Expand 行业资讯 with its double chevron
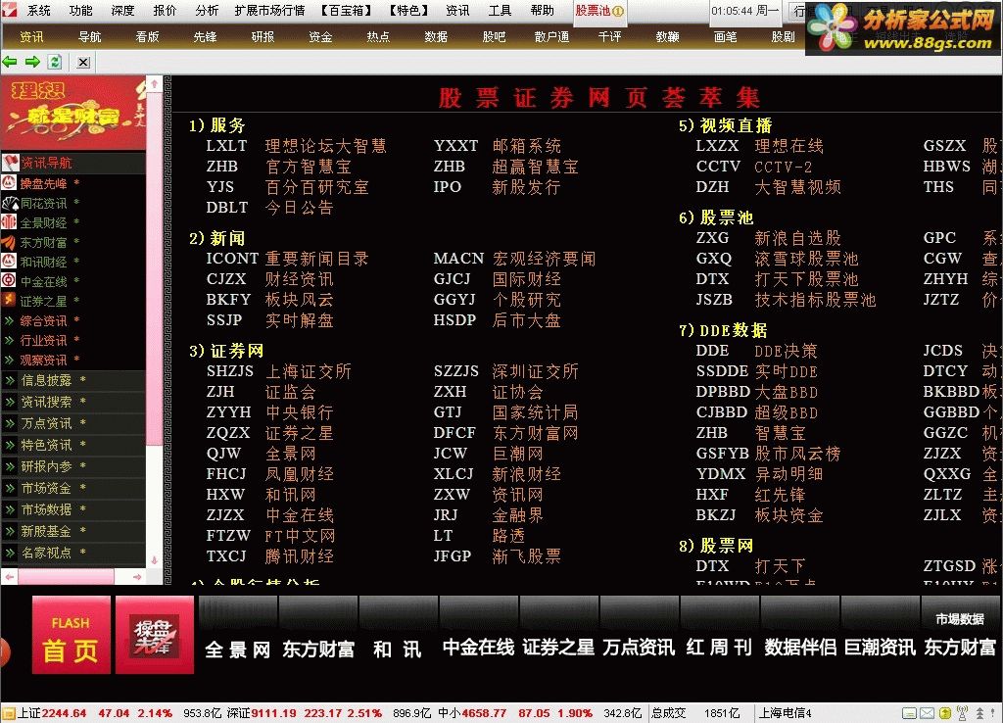This screenshot has width=1003, height=723. 10,340
